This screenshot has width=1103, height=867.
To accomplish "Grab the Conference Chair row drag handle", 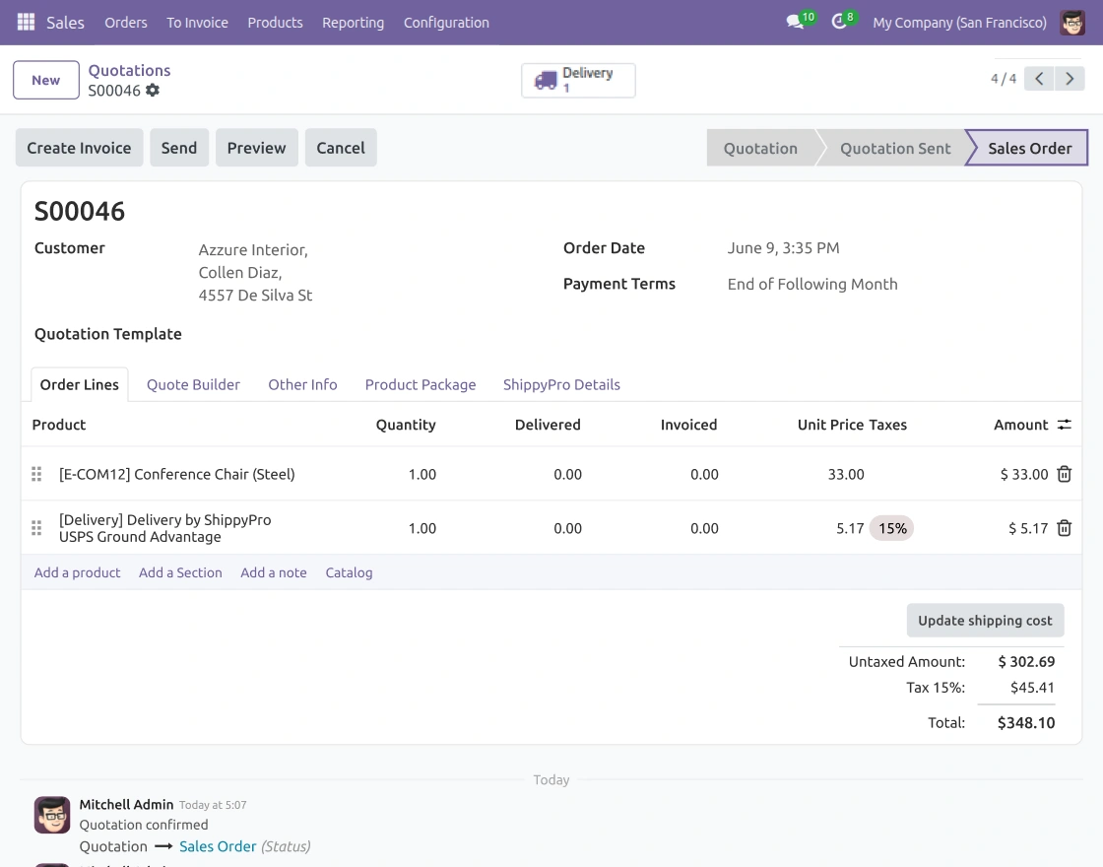I will 36,474.
